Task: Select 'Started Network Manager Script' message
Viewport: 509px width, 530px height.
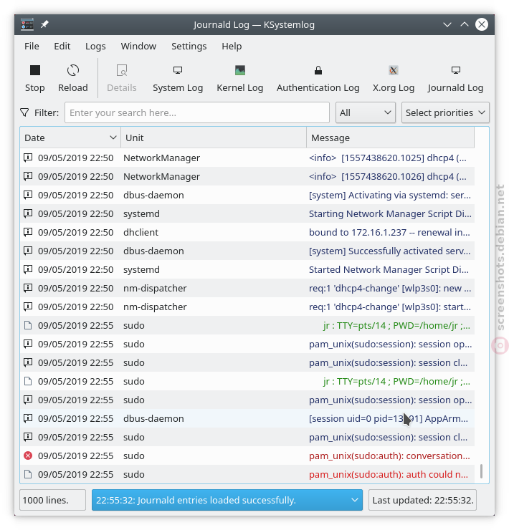Action: [x=389, y=269]
